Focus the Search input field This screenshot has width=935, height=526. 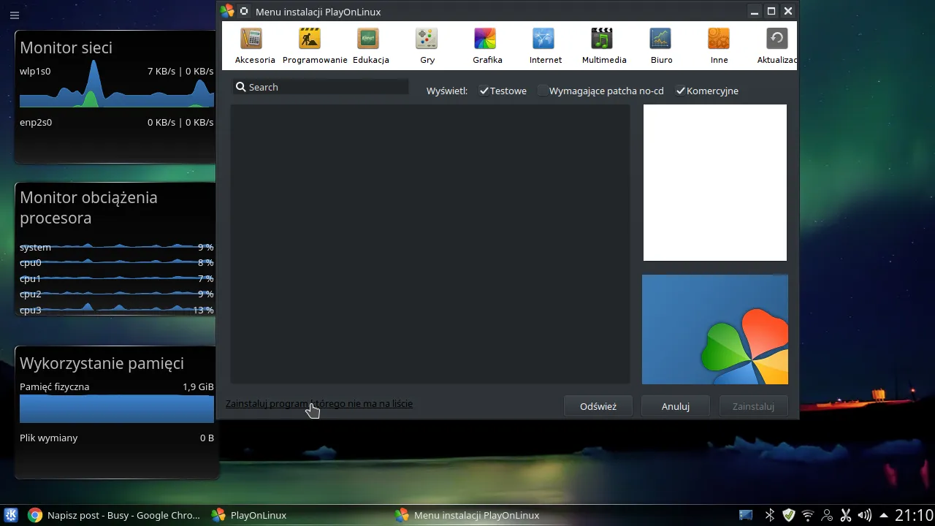pyautogui.click(x=320, y=87)
